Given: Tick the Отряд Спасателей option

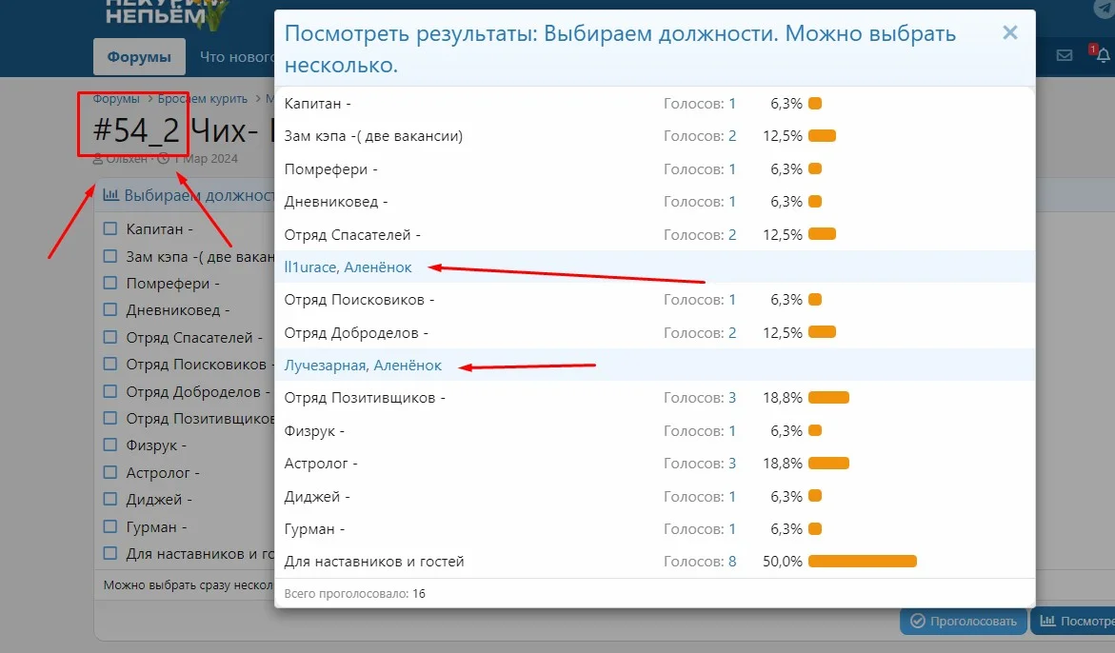Looking at the screenshot, I should tap(110, 336).
